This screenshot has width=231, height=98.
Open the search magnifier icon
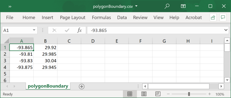[x=167, y=6]
